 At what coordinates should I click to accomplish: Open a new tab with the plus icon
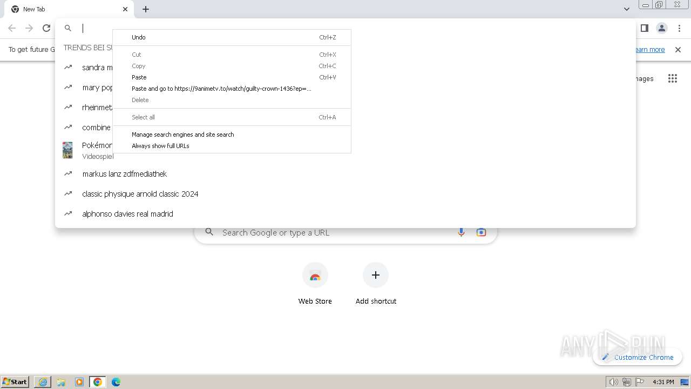146,9
